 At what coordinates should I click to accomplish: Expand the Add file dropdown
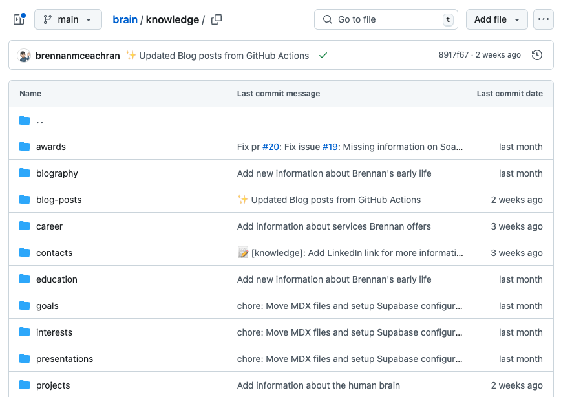pos(496,19)
